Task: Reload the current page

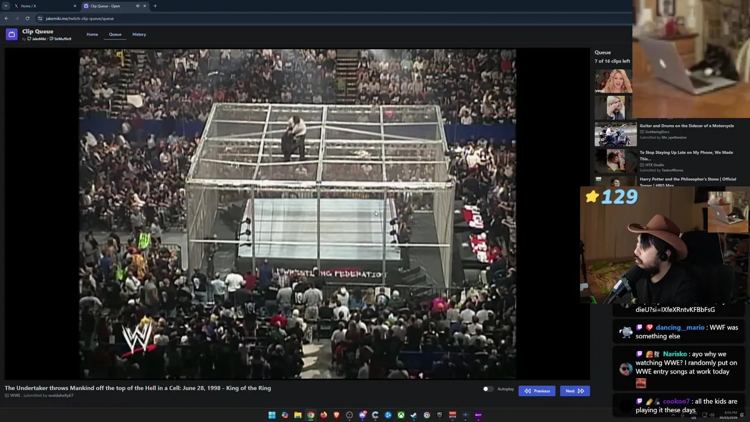Action: point(27,18)
